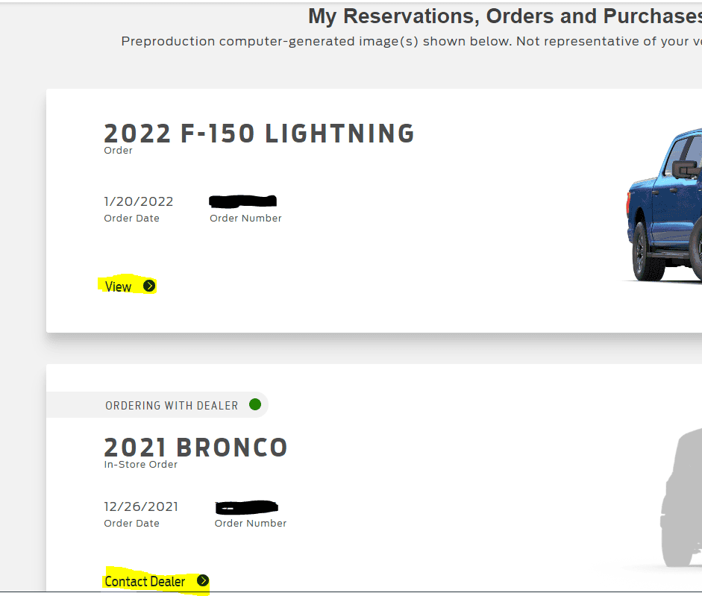Click the Order label below F-150 Lightning title
Viewport: 702px width, 596px height.
point(118,151)
